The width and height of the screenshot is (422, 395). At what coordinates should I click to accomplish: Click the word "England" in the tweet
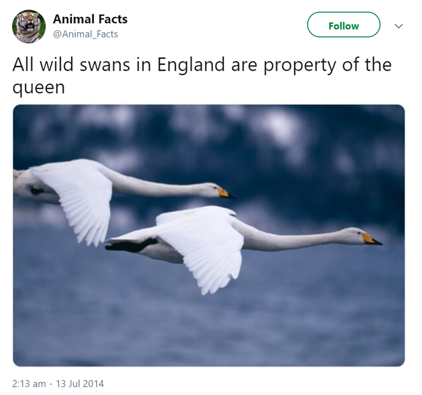click(x=191, y=65)
